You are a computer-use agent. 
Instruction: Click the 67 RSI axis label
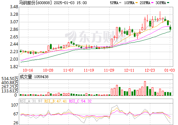16,114
